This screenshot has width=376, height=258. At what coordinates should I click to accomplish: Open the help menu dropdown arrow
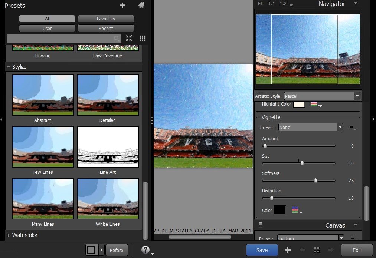[152, 254]
